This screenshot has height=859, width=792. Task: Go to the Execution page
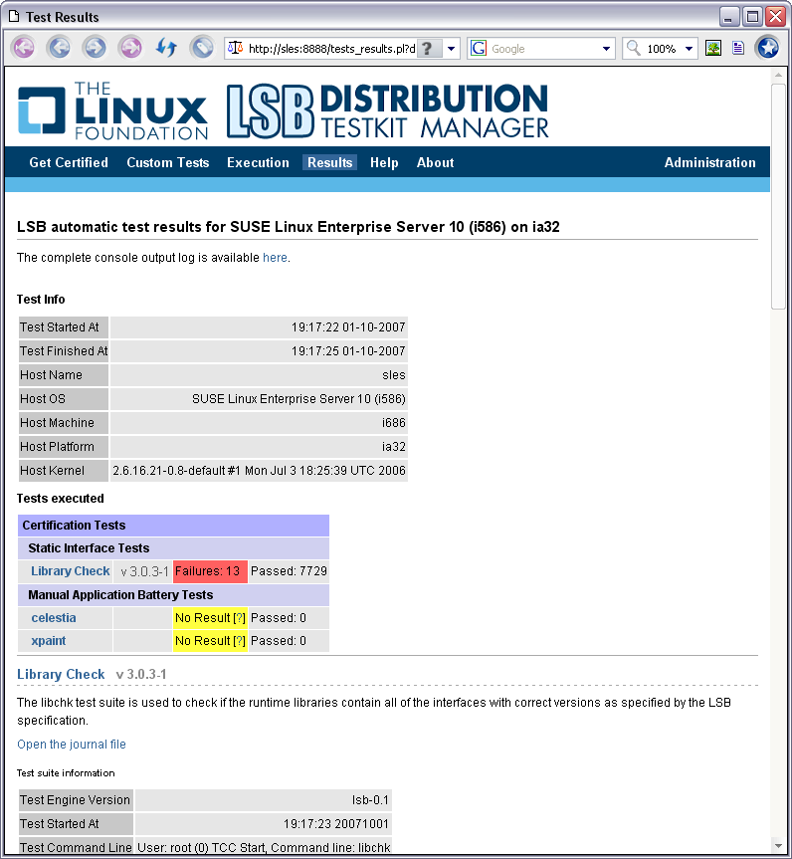click(x=258, y=162)
